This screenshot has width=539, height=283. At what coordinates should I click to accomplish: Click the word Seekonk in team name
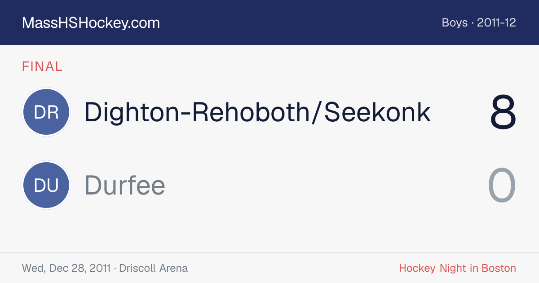click(x=378, y=112)
